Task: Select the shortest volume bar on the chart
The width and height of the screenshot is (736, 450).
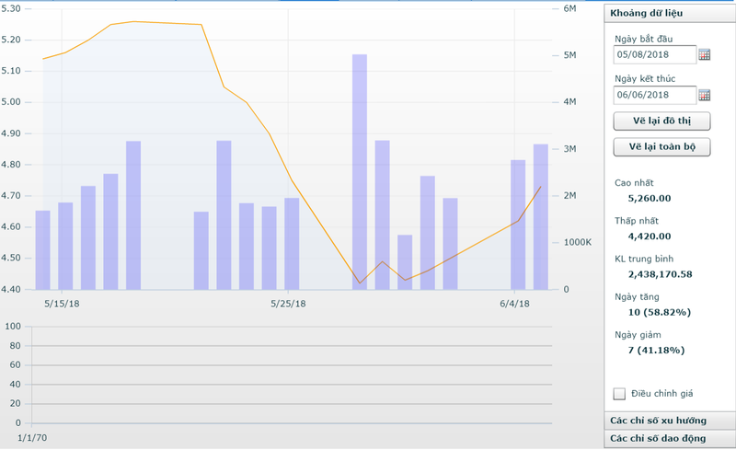Action: click(405, 262)
